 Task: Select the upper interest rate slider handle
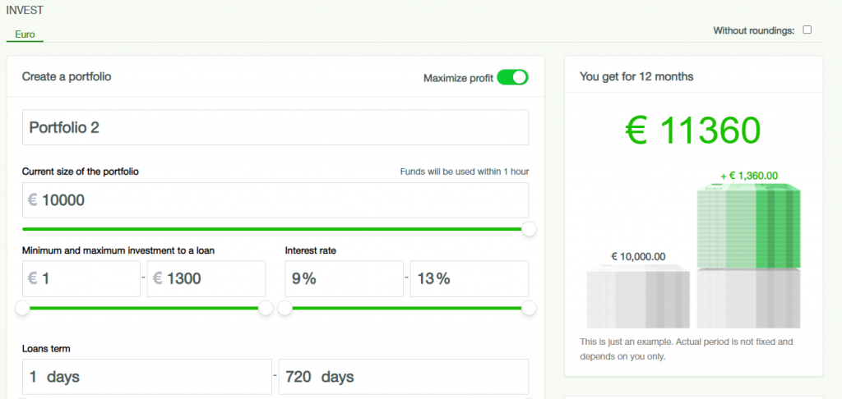529,308
